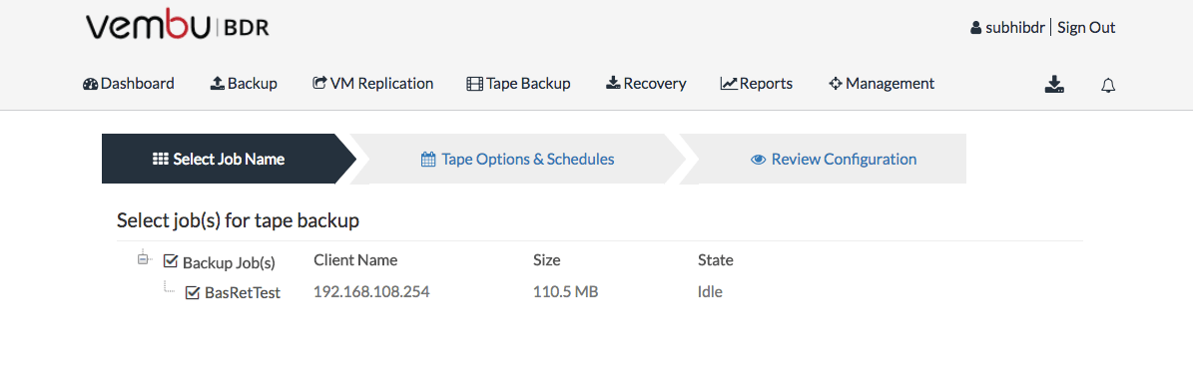Collapse the Backup Job(s) tree node

click(x=143, y=260)
